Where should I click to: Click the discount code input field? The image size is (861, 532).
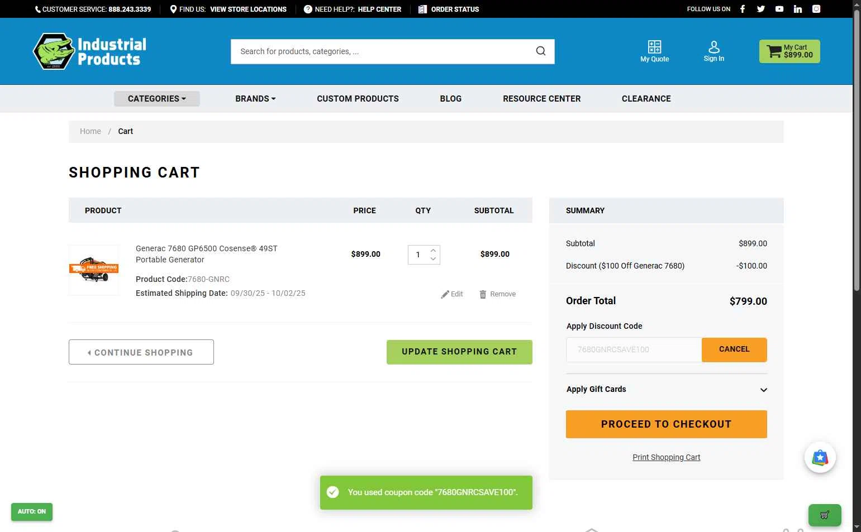pos(634,350)
